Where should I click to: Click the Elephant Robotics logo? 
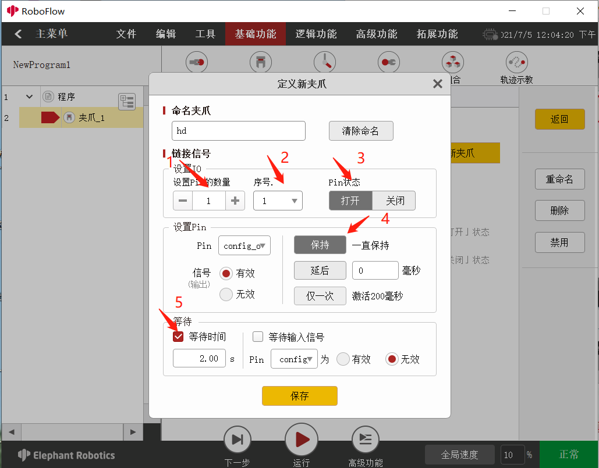pyautogui.click(x=66, y=455)
